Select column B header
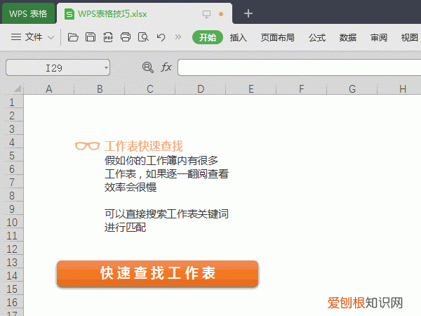This screenshot has width=421, height=316. [x=100, y=89]
